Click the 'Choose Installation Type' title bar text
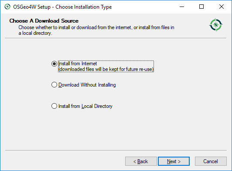The image size is (232, 171). (84, 7)
